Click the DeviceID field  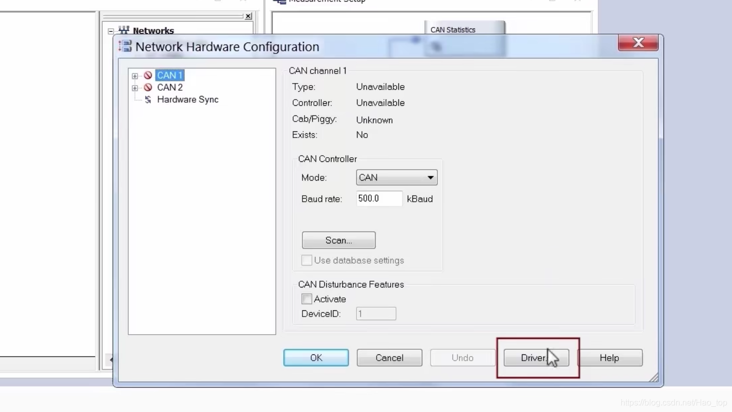[x=376, y=313]
